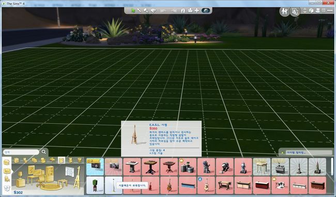Select the dark wood chess table thumbnail
Screen dimensions: 336x197
(x=150, y=167)
